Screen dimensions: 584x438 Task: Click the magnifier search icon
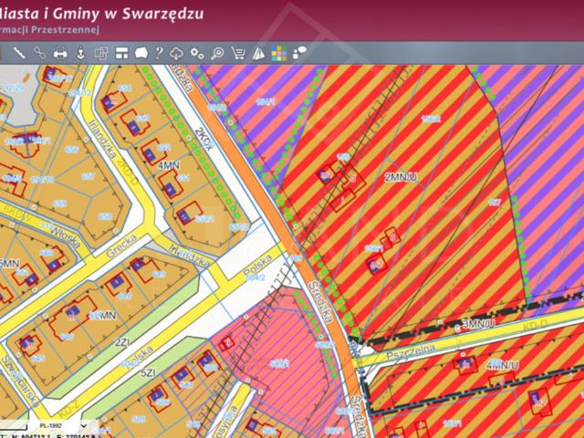coord(218,52)
